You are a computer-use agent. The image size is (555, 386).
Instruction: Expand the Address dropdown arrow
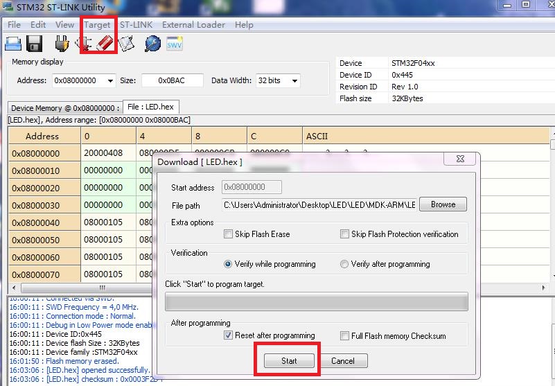coord(110,81)
